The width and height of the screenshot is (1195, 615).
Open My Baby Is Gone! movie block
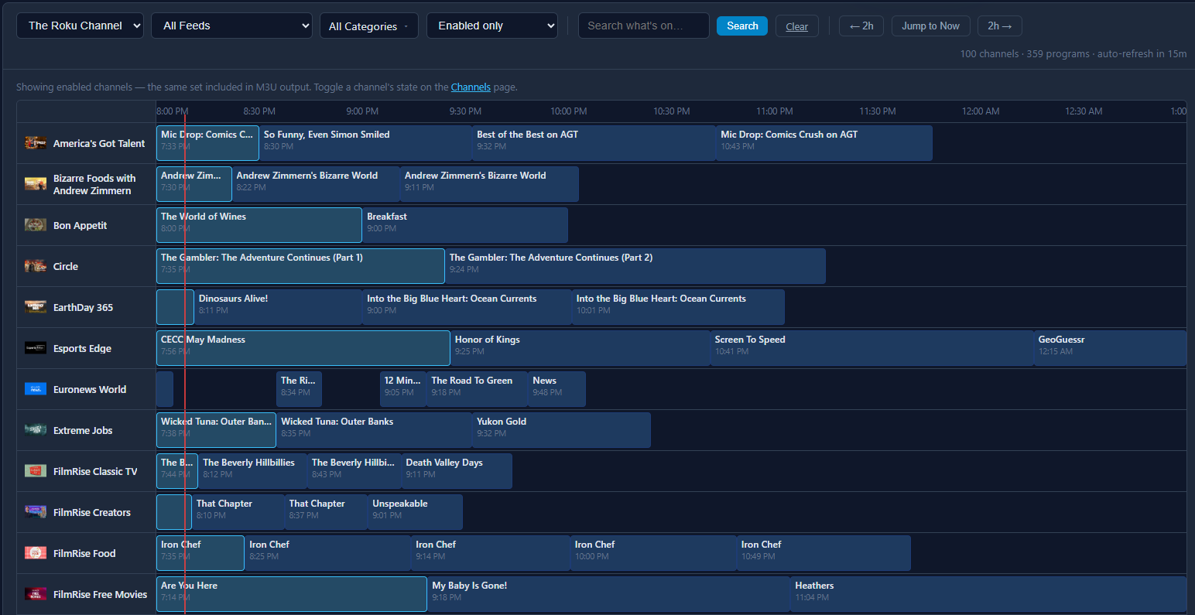coord(608,594)
